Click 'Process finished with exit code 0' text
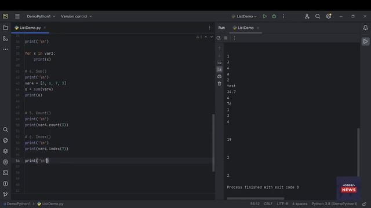371x208 pixels. [263, 187]
